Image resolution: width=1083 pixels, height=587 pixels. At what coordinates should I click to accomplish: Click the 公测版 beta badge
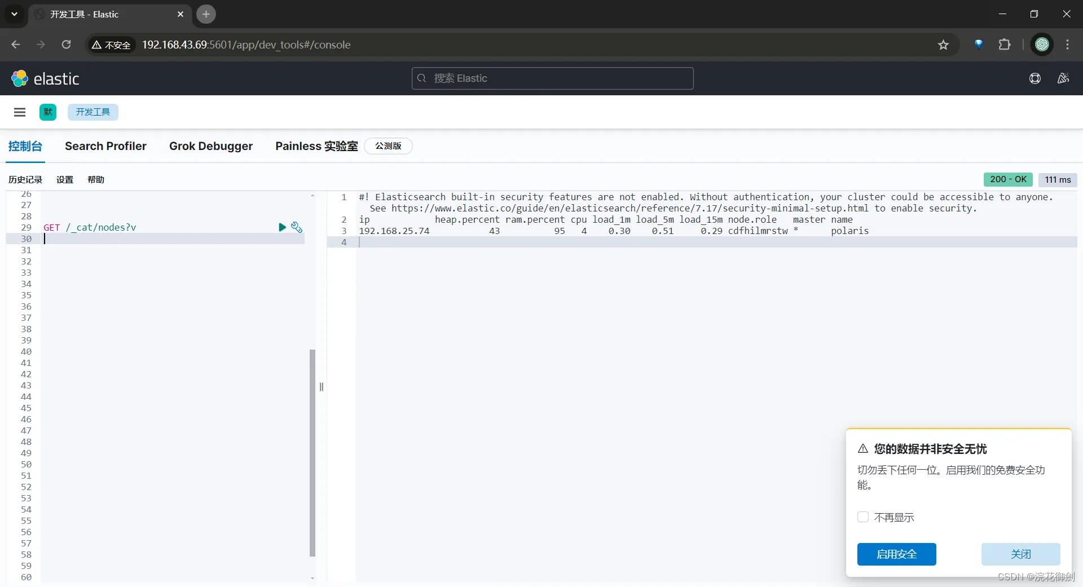pyautogui.click(x=388, y=146)
